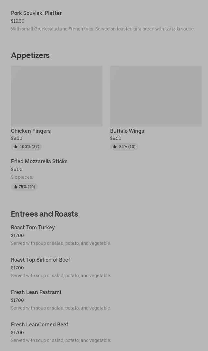Open Fresh LeanCorned Beef entree
The image size is (208, 351).
pyautogui.click(x=39, y=324)
